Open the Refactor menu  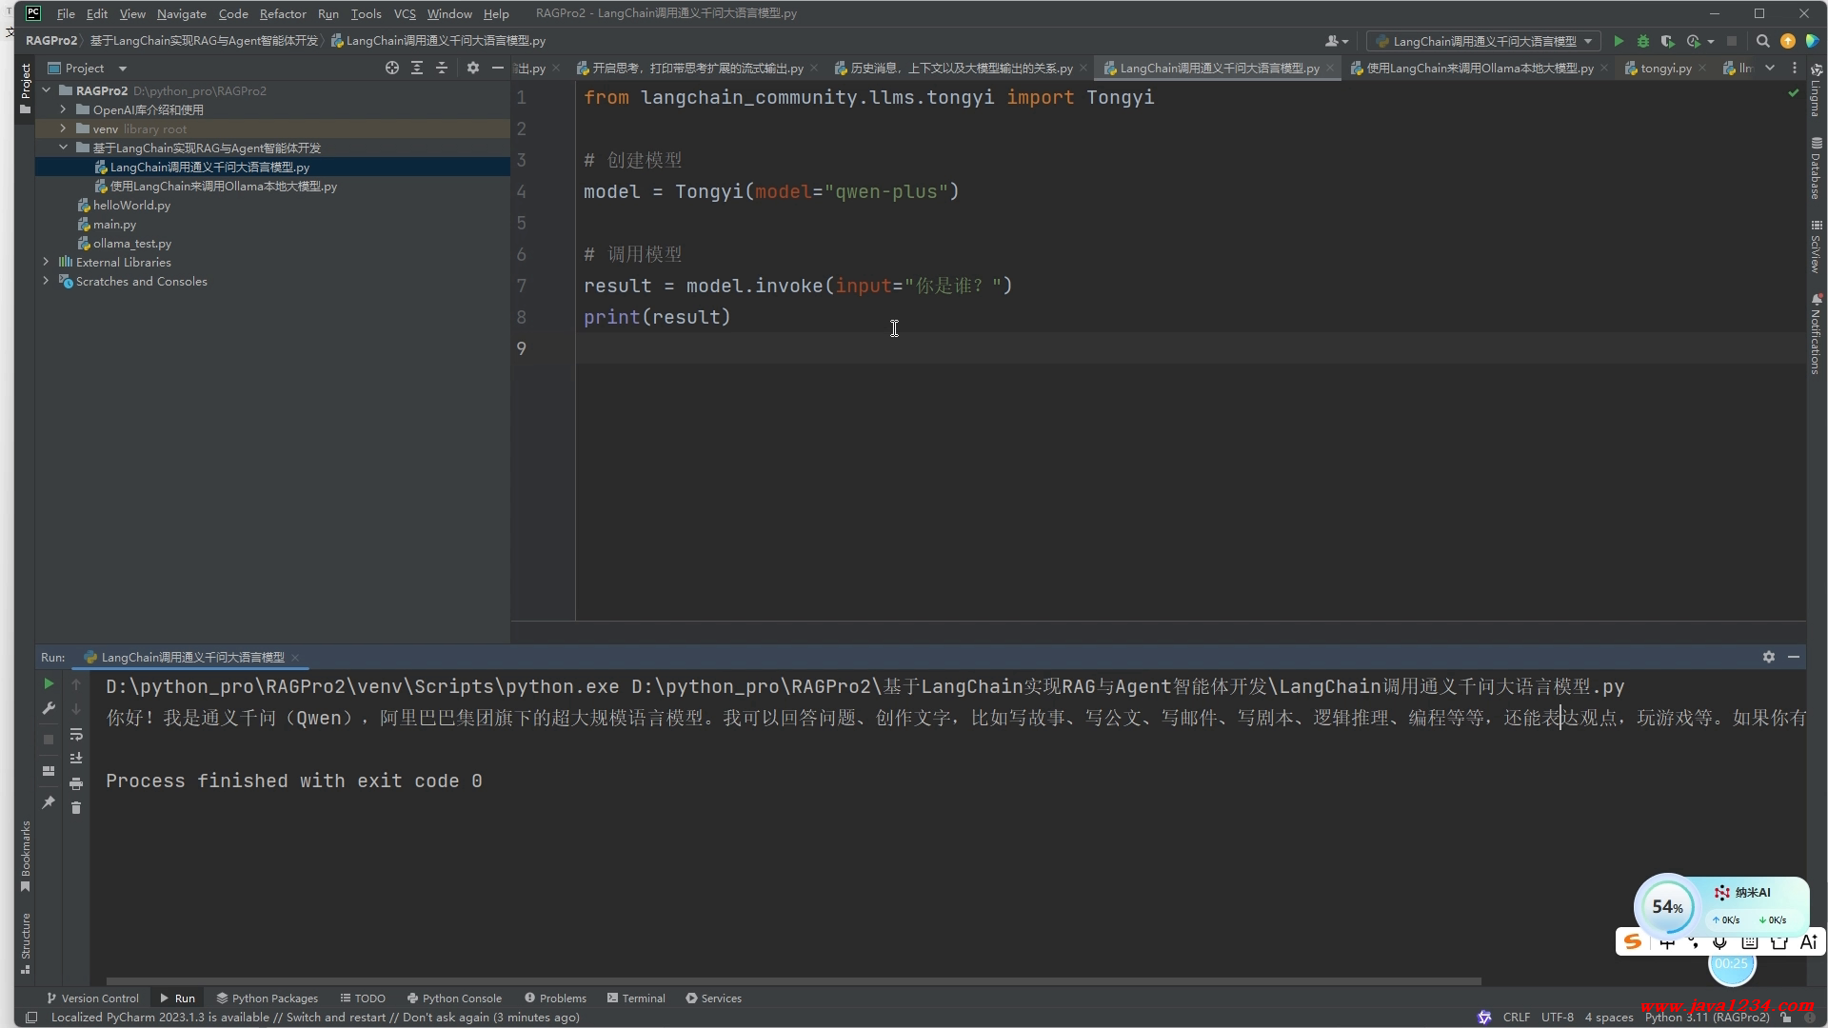pyautogui.click(x=282, y=13)
